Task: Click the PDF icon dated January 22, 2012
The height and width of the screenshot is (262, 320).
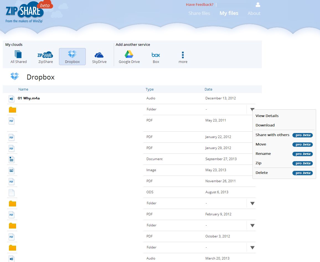Action: coord(11,137)
